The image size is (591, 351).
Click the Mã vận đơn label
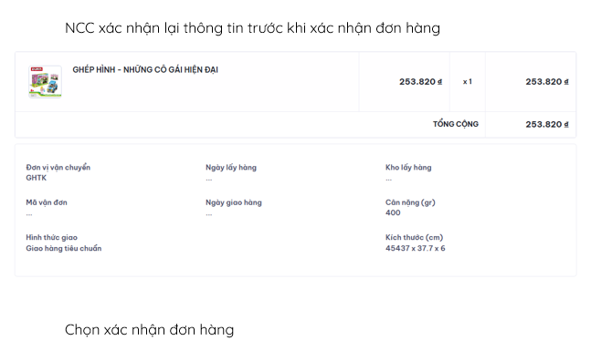(47, 202)
